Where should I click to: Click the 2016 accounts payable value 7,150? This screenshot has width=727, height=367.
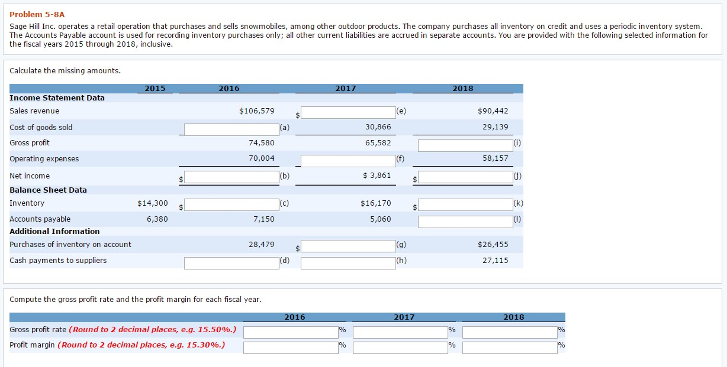264,219
